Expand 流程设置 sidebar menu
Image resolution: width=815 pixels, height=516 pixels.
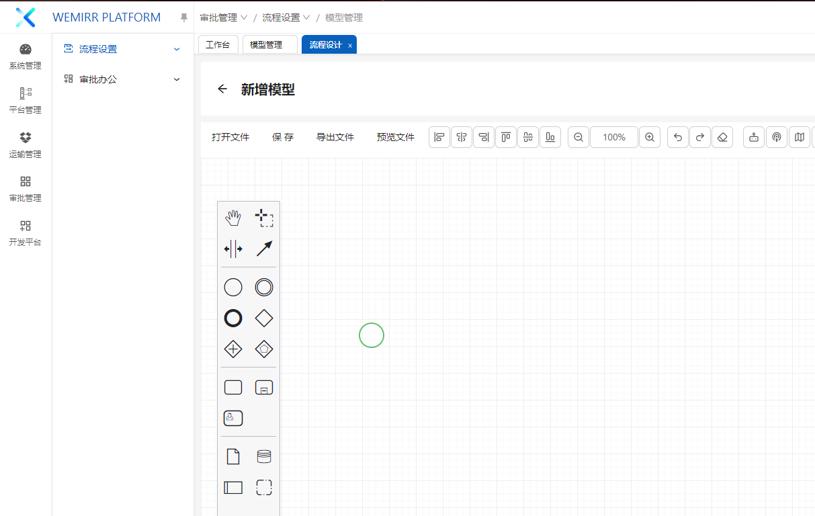click(122, 49)
